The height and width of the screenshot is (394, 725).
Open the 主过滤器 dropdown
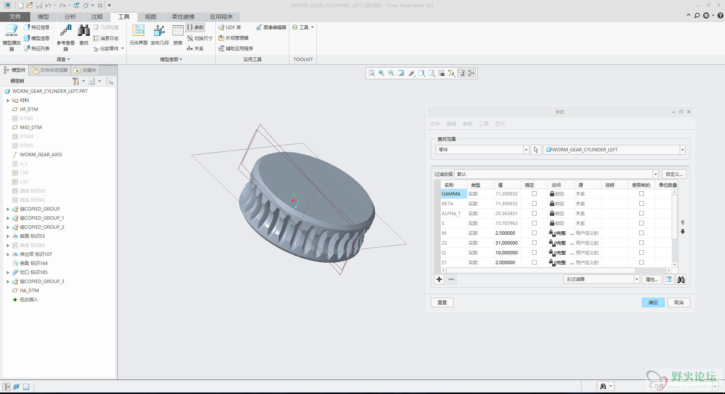[x=637, y=279]
